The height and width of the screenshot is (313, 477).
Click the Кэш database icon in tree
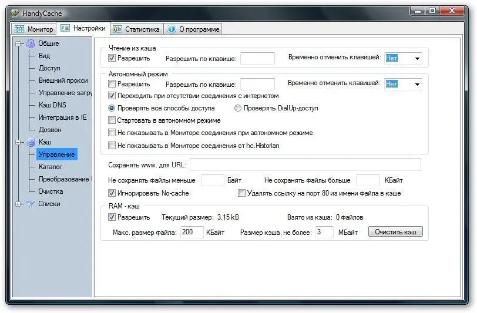(x=31, y=142)
